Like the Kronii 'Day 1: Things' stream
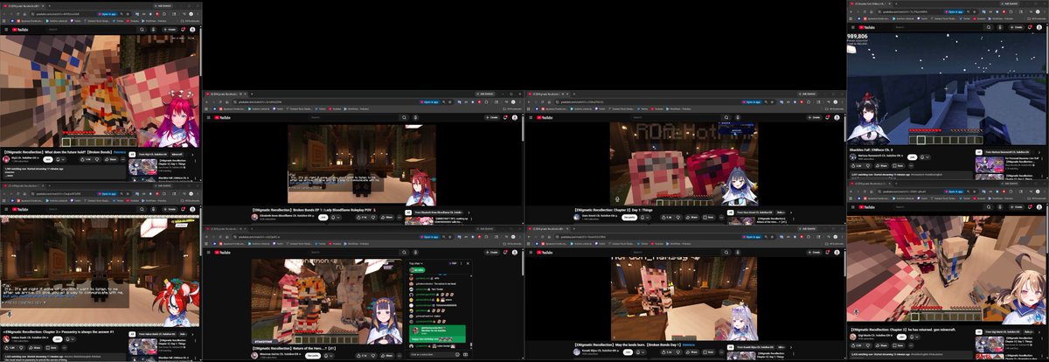Screen dimensions: 1049x362 (x=667, y=218)
